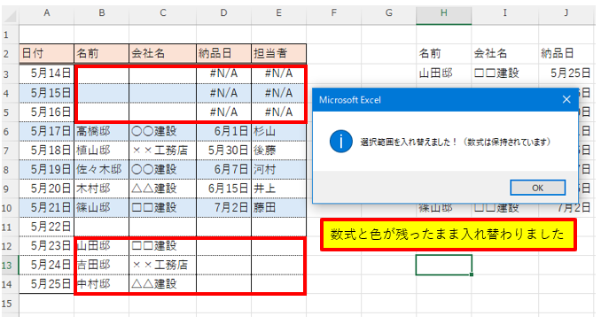The image size is (601, 324).
Task: Click the 納品日 header in column J
Action: pos(566,54)
